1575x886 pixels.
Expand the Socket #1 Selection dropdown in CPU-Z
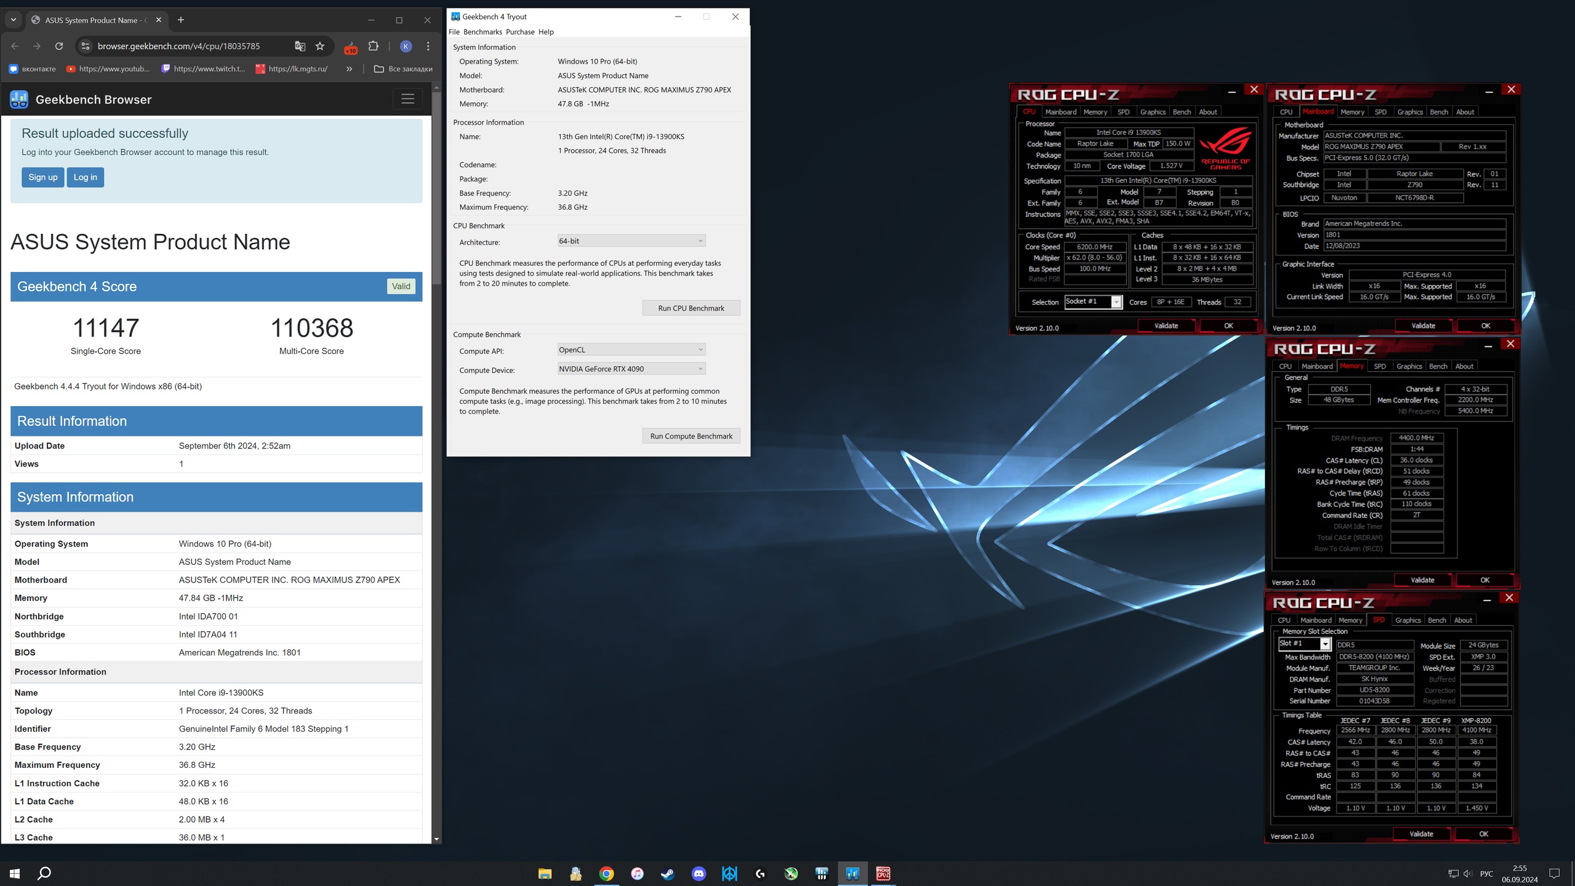coord(1116,302)
